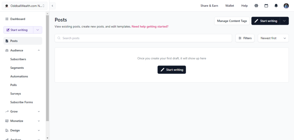Image resolution: width=294 pixels, height=140 pixels.
Task: Open Subscribe Forms under Audience
Action: tap(22, 102)
